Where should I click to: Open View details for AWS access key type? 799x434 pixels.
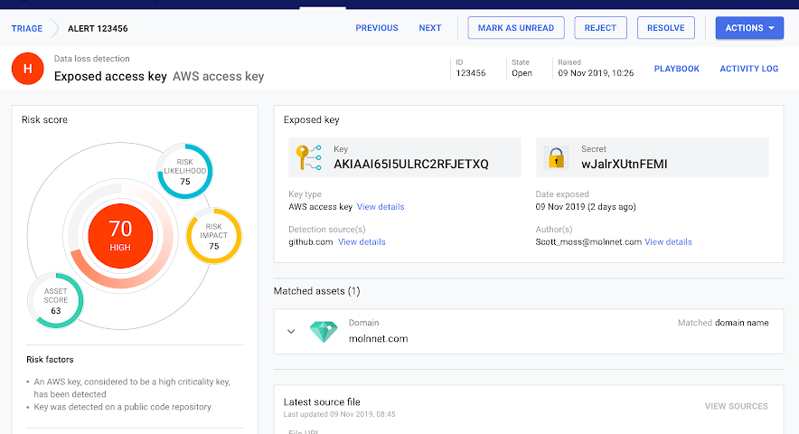tap(381, 206)
